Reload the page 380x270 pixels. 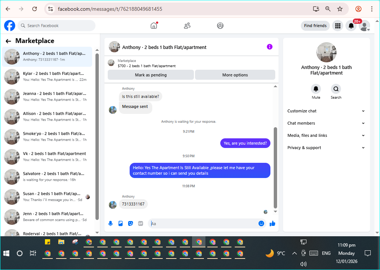(35, 9)
